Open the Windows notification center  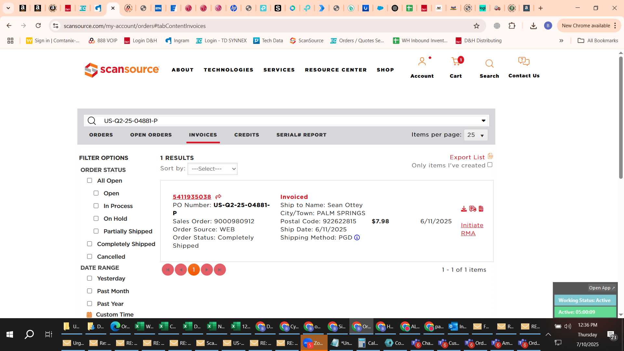point(611,335)
